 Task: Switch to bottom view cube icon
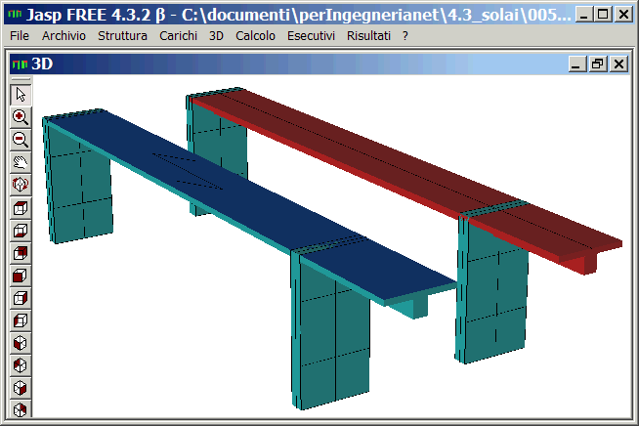(21, 231)
